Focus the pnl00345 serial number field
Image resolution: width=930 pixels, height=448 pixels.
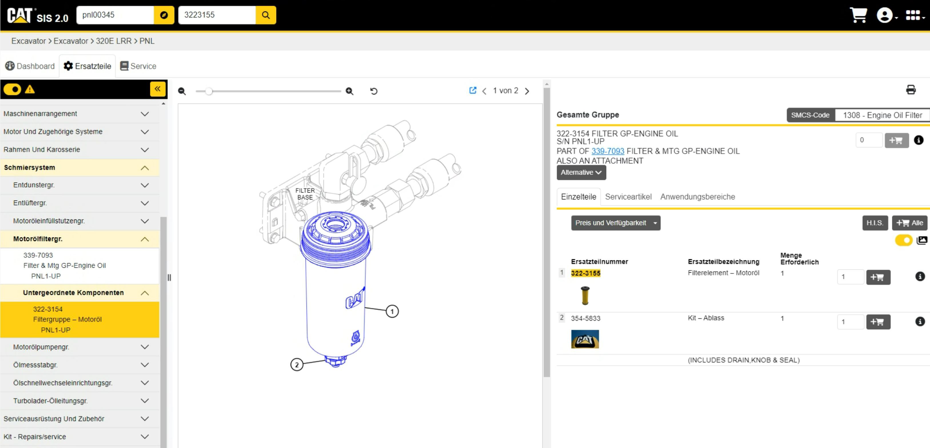(115, 15)
